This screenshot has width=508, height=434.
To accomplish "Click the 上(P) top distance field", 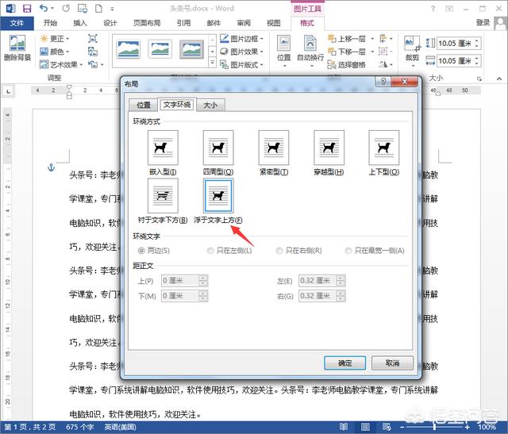I will pos(184,281).
